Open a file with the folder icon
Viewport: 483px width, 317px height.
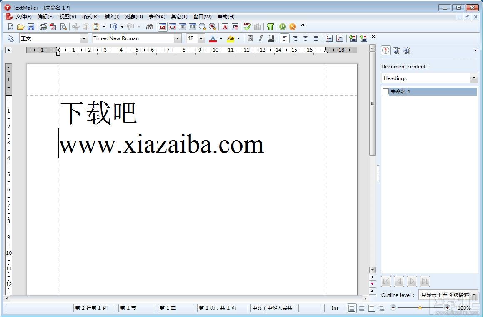tap(21, 27)
